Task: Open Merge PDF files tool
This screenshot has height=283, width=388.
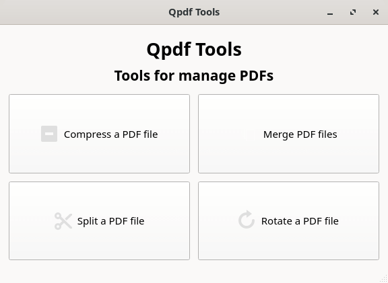Action: [288, 134]
